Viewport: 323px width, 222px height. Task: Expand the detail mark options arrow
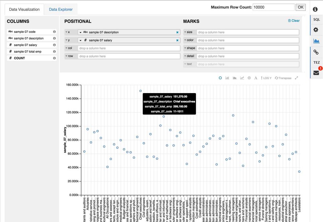tap(185, 56)
